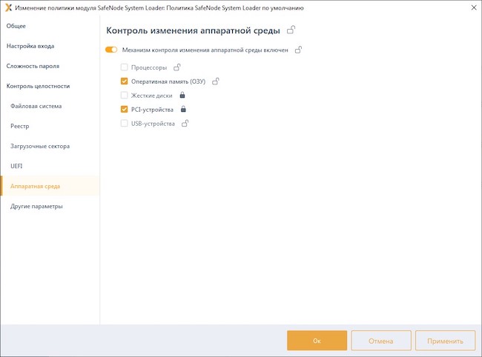Viewport: 482px width, 357px height.
Task: Uncheck Оперативная память (ОЗУ) checkbox
Action: coord(125,81)
